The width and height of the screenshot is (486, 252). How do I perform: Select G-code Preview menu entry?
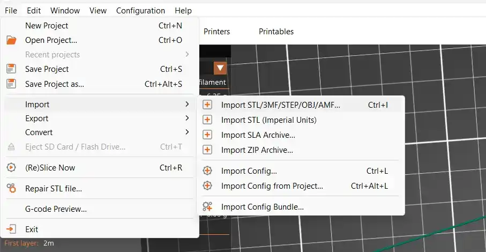(56, 209)
